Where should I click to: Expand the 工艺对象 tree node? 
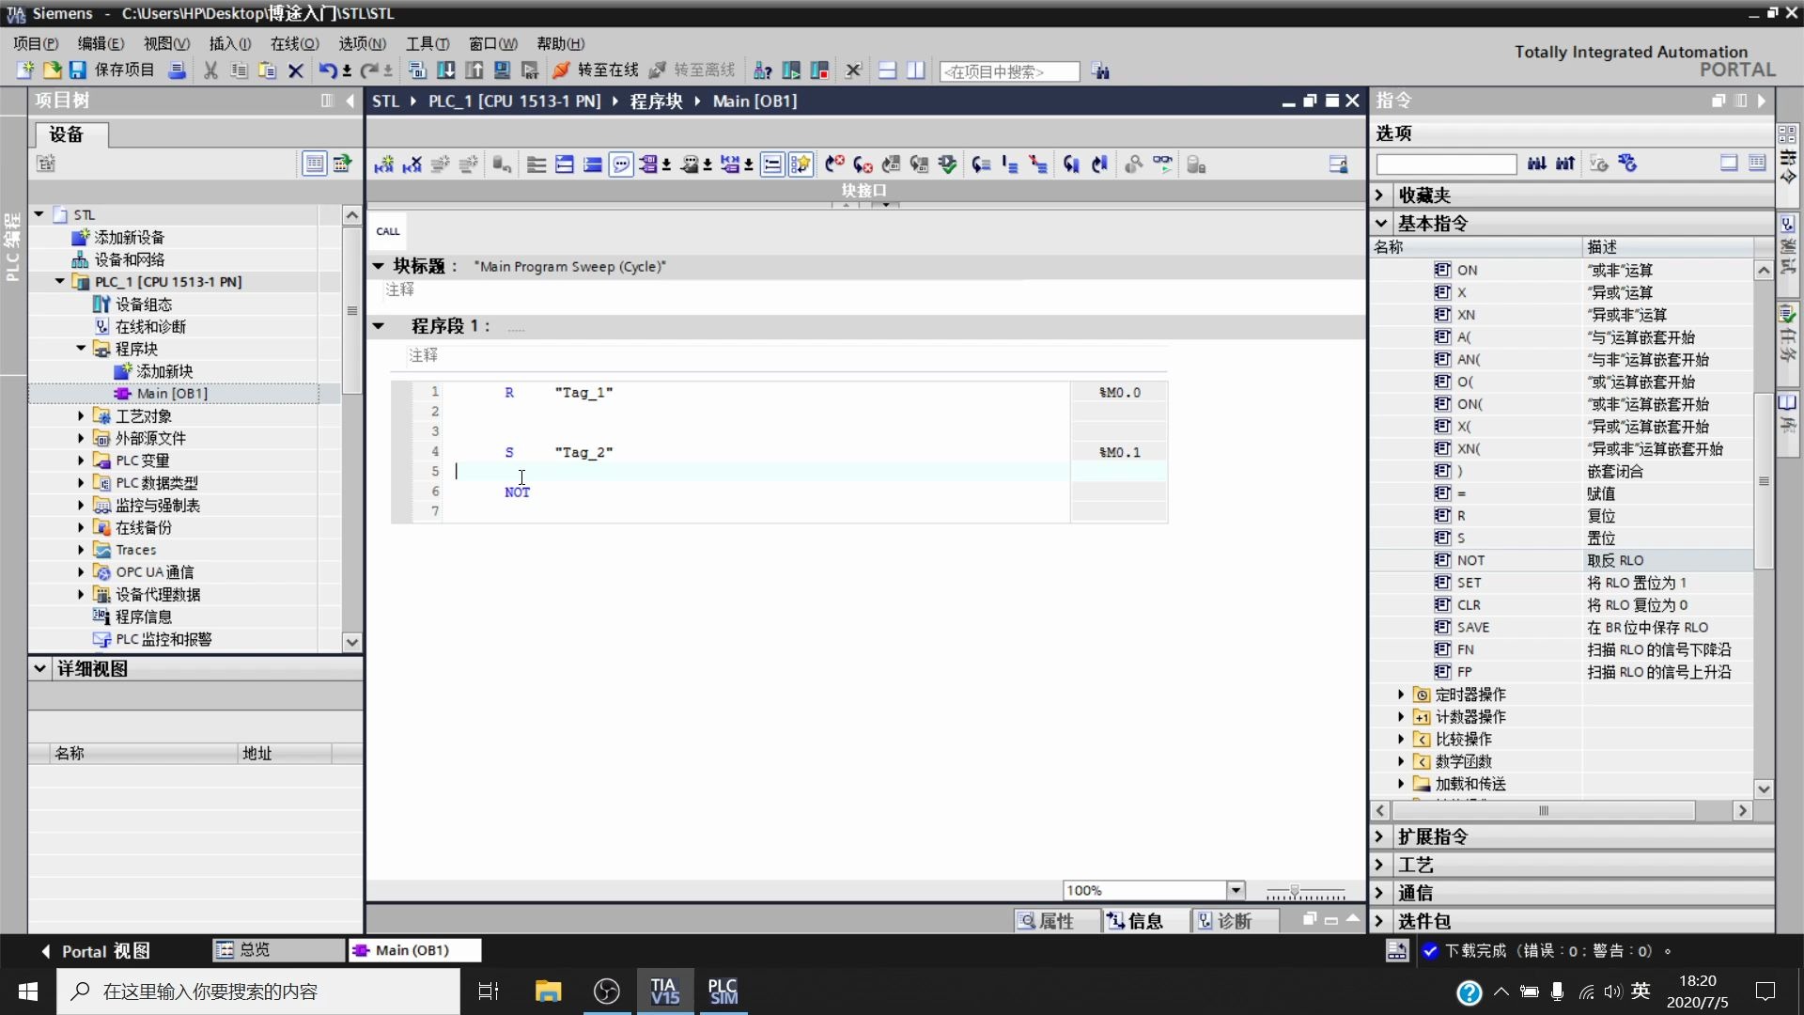[x=81, y=415]
